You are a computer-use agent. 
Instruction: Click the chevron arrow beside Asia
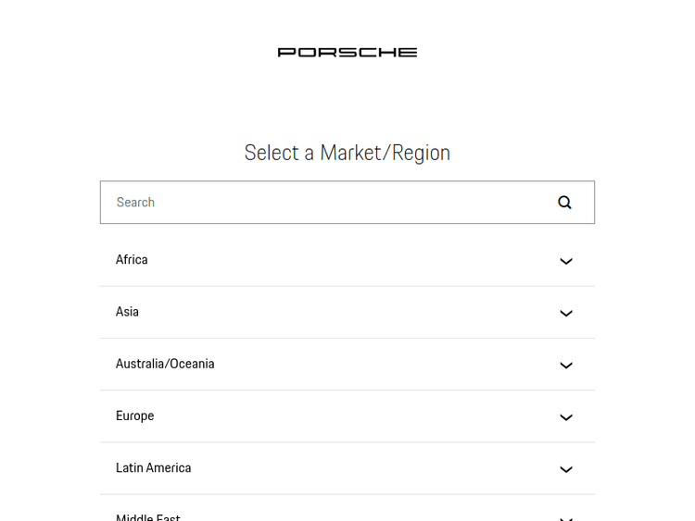(566, 313)
